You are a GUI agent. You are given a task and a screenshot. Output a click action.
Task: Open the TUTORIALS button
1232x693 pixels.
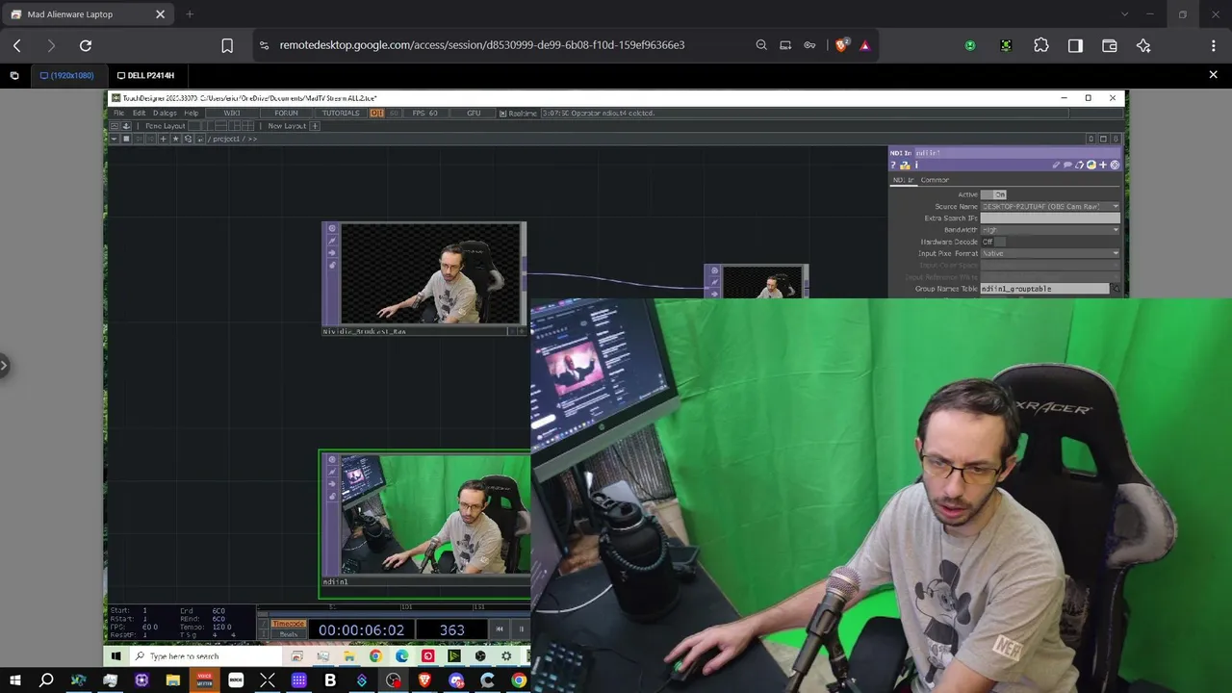[341, 114]
